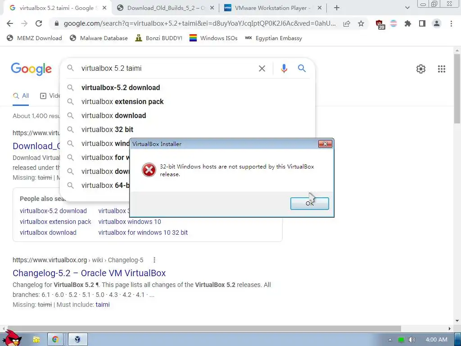Screen dimensions: 461x346
Task: Select the All results tab
Action: point(21,96)
